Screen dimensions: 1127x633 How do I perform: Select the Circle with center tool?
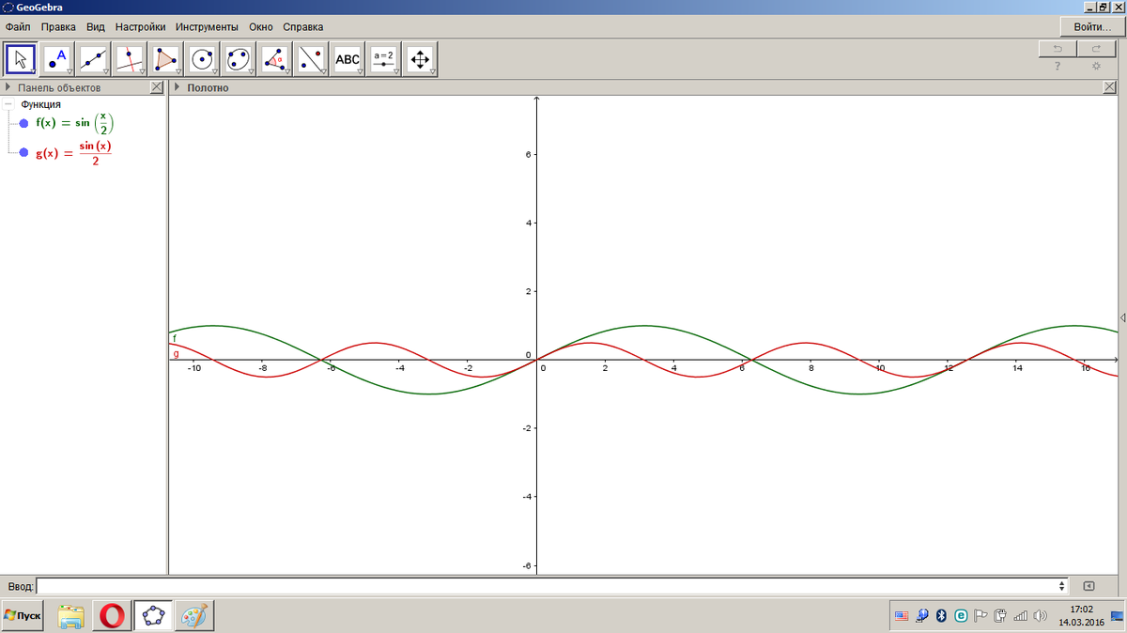202,59
